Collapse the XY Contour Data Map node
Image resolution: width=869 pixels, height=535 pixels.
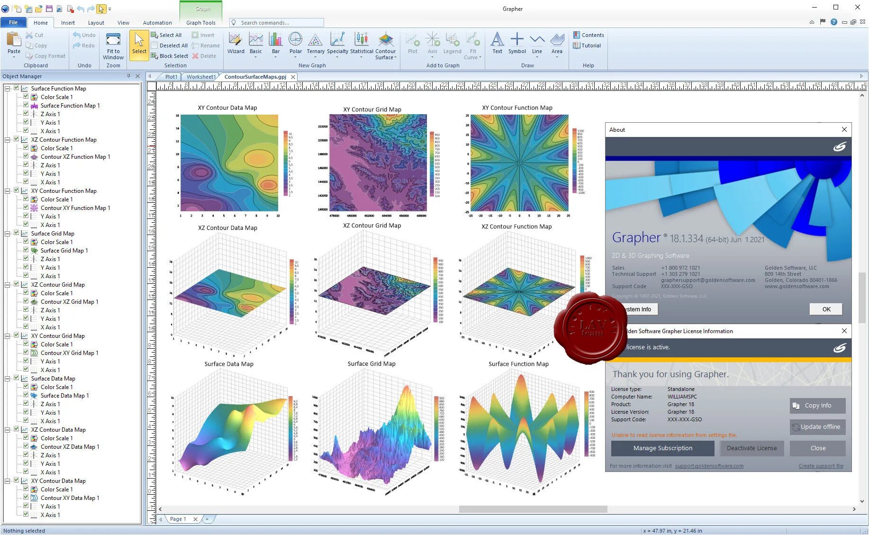click(x=8, y=481)
